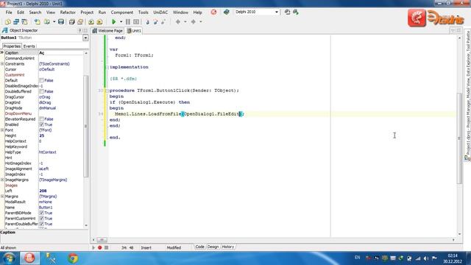Viewport: 471px width, 265px height.
Task: Expand the Constraints property node
Action: (x=2, y=64)
